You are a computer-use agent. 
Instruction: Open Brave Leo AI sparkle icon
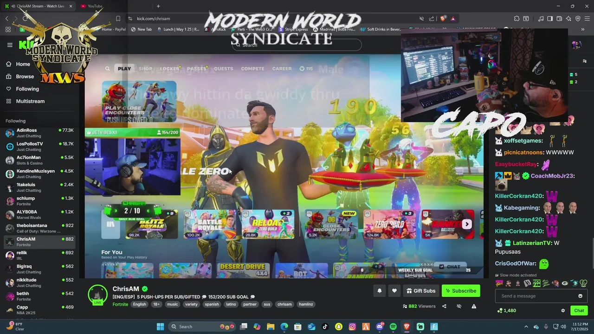568,19
